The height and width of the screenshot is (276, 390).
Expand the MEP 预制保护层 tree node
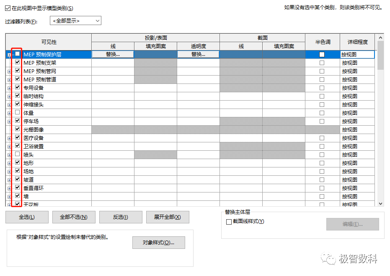[x=9, y=54]
